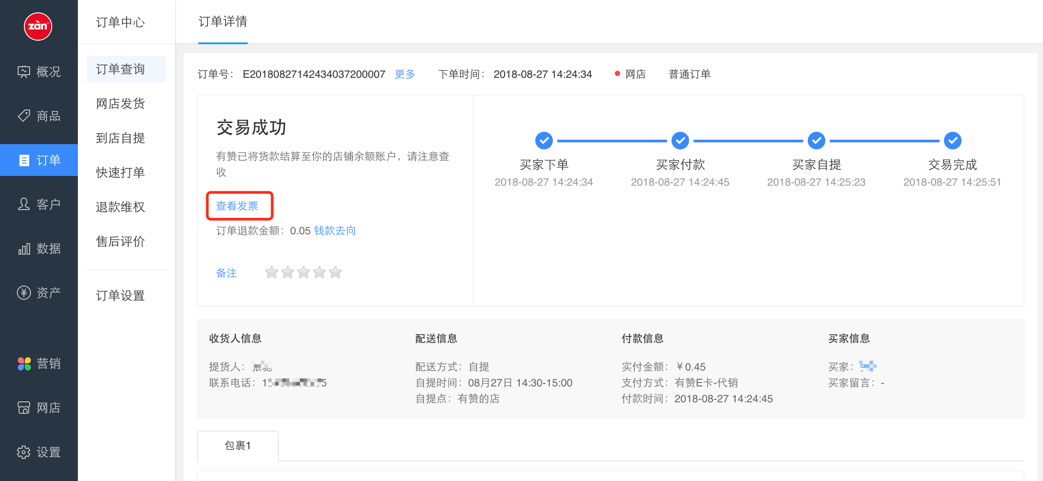Open the 售后评价 menu entry

pyautogui.click(x=120, y=241)
